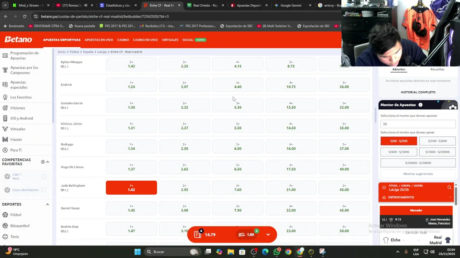Open hamburger menu in LaLiga widget
Screen dimensions: 460x258
click(x=384, y=187)
